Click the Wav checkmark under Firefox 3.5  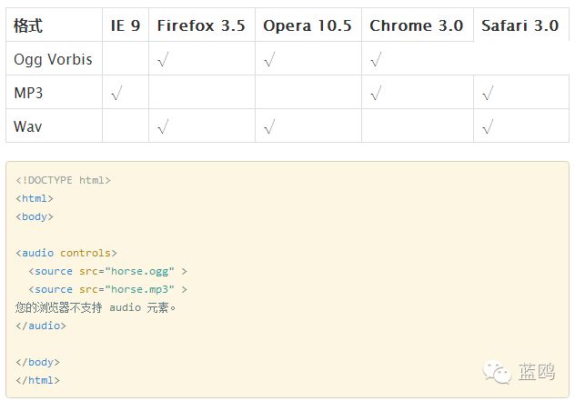pyautogui.click(x=163, y=126)
